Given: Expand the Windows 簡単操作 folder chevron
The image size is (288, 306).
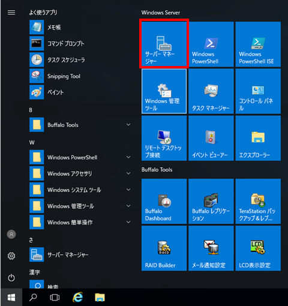Looking at the screenshot, I should point(128,222).
